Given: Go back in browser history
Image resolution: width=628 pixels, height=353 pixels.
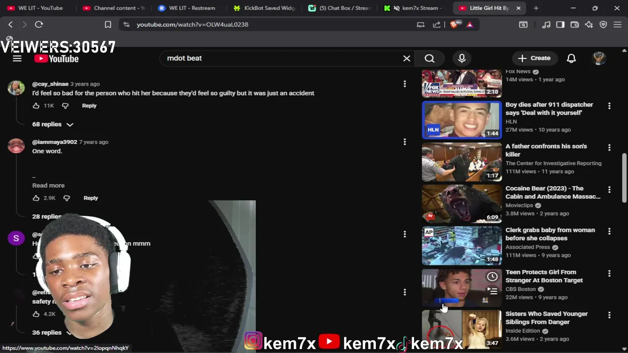Looking at the screenshot, I should [x=10, y=25].
